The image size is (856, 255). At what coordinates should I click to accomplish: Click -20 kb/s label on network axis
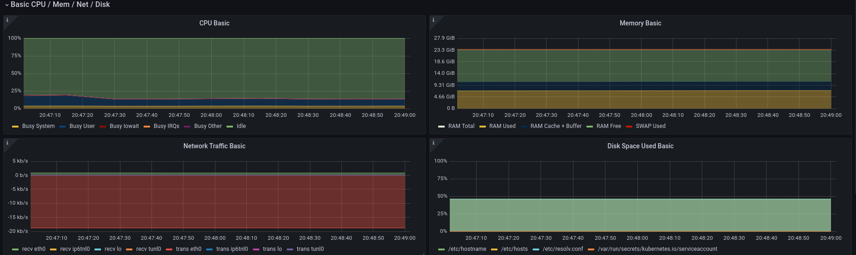(18, 231)
